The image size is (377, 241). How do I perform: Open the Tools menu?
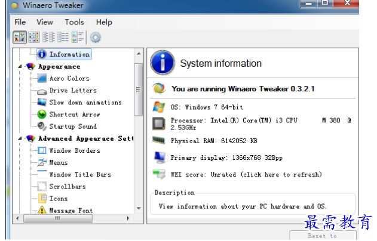75,22
